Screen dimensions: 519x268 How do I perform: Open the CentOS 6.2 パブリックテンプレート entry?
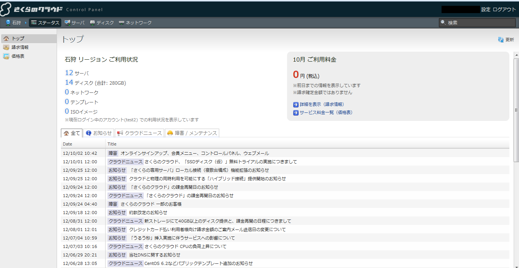pyautogui.click(x=285, y=263)
